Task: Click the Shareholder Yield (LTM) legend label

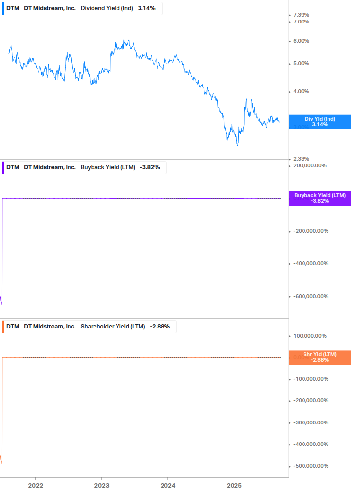Action: [113, 327]
